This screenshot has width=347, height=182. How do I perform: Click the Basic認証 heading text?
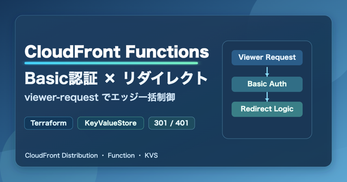tap(56, 78)
